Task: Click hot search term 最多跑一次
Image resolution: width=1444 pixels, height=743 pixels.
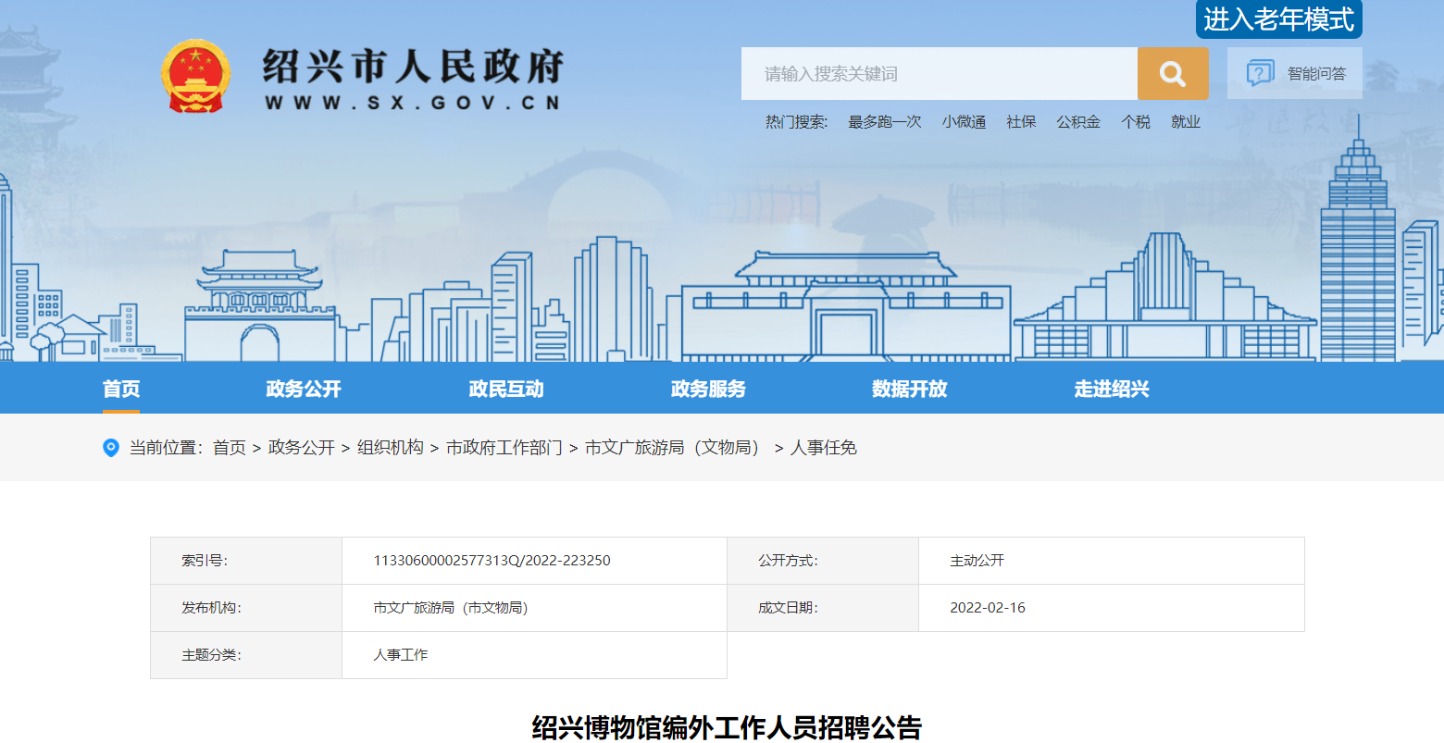Action: point(884,122)
